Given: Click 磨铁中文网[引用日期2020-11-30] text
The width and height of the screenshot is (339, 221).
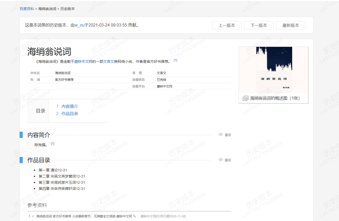Looking at the screenshot, I should coord(163,216).
